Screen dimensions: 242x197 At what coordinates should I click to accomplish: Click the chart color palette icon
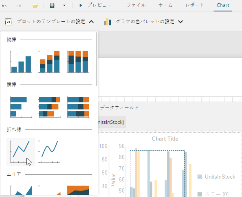click(108, 22)
